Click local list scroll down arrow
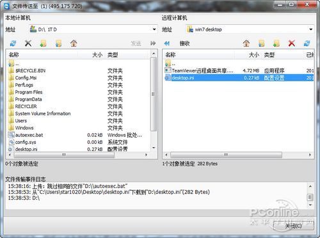Screen dimensions: 320x238 154,148
